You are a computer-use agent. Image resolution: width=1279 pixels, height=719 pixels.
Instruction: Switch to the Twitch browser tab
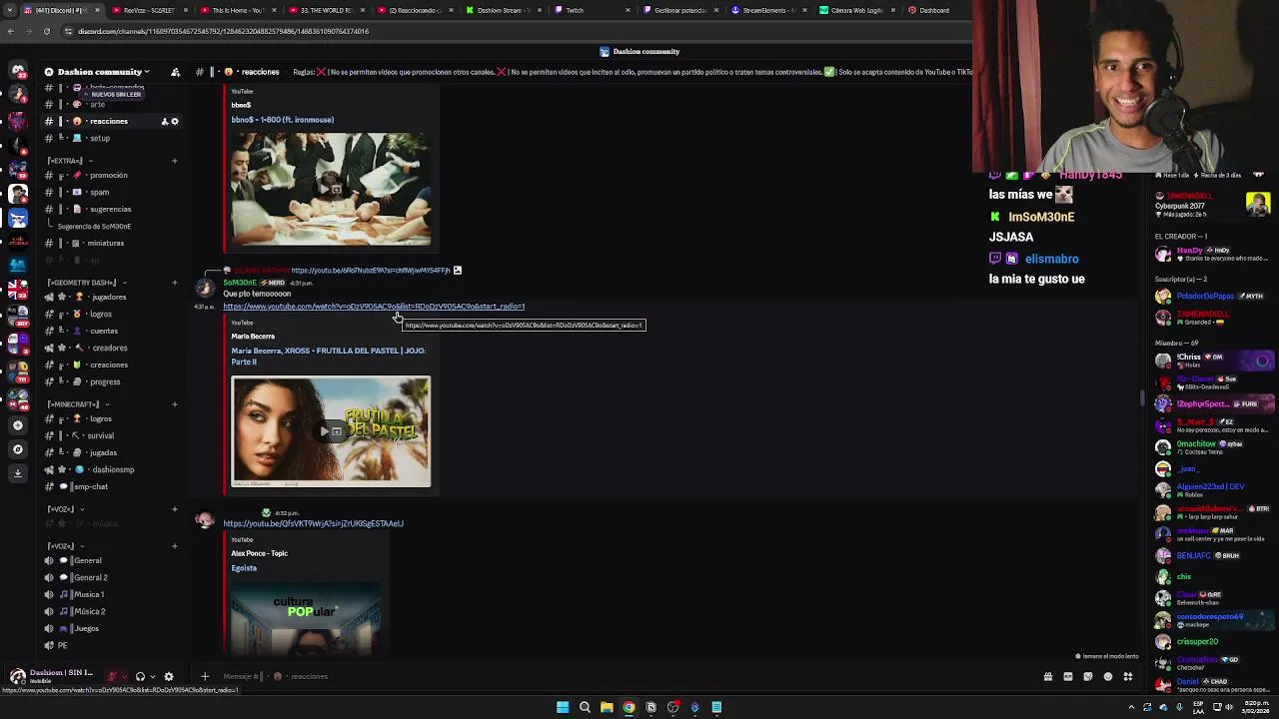pos(590,10)
